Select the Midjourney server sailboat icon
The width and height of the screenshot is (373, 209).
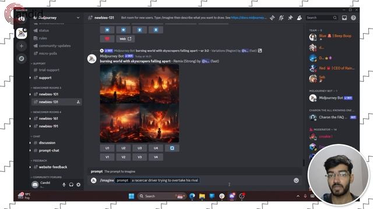[22, 34]
